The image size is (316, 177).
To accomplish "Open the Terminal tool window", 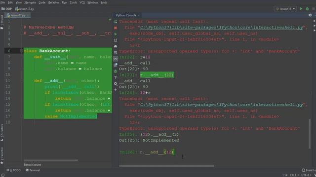I will (x=33, y=170).
